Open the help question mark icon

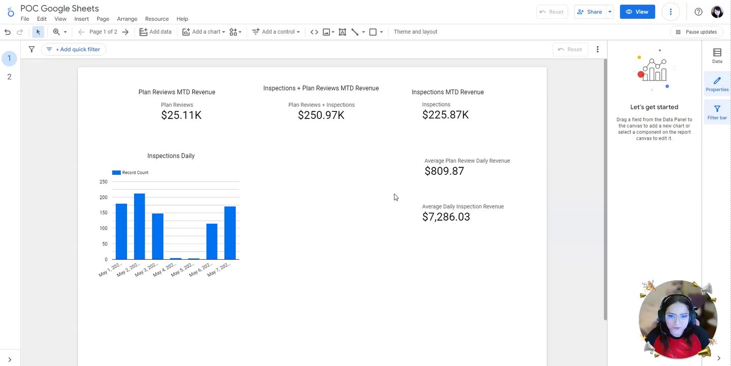coord(698,12)
